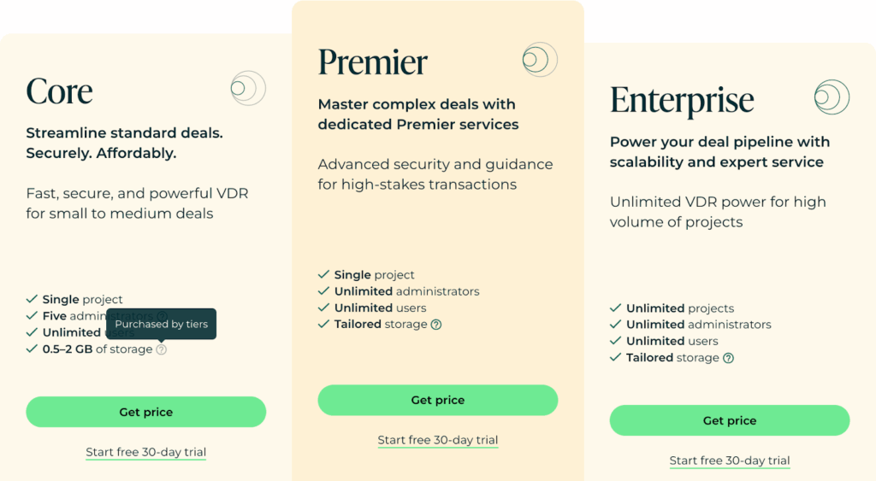This screenshot has height=481, width=876.
Task: Click the "Purchased by tiers" tooltip
Action: click(x=161, y=325)
